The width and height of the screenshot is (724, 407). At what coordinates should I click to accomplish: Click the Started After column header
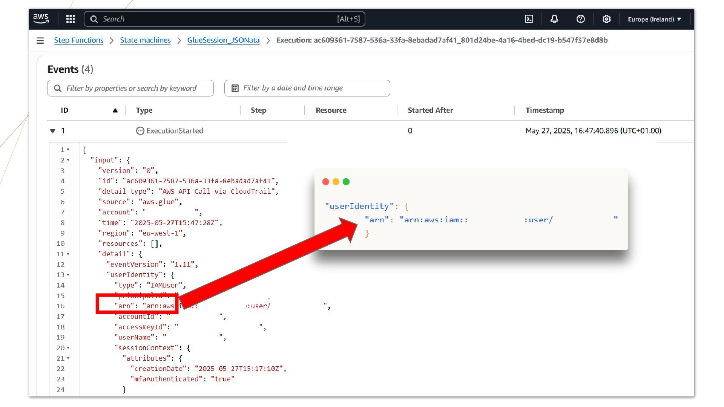(430, 110)
